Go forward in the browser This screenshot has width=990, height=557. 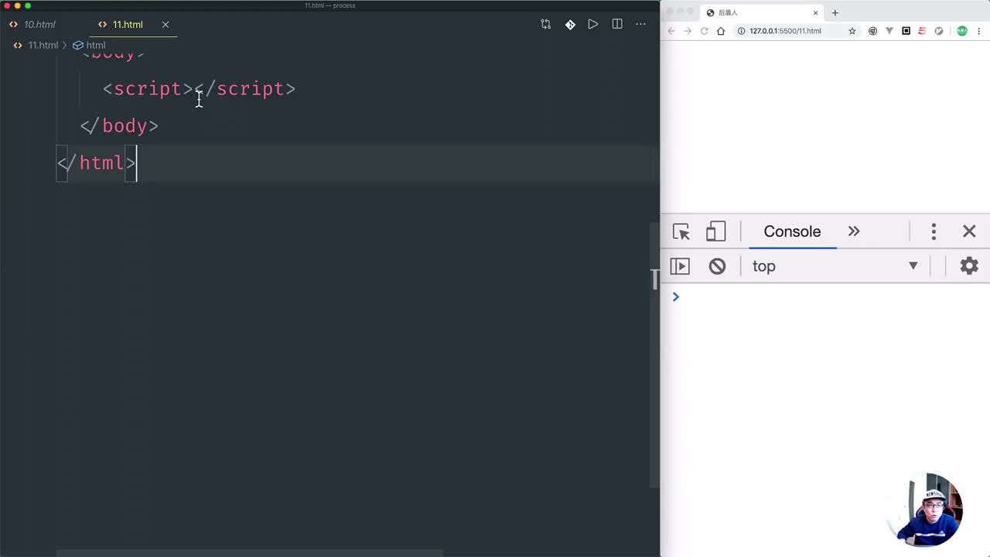coord(688,31)
